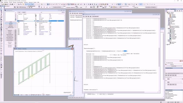
Task: Toggle hide flag on the Rahmendicke row
Action: 18,28
